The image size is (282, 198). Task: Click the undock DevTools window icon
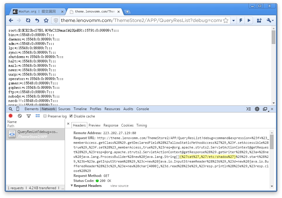(x=265, y=109)
